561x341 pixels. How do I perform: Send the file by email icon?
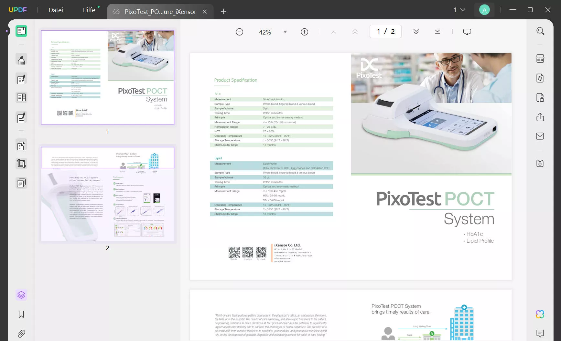pos(540,136)
